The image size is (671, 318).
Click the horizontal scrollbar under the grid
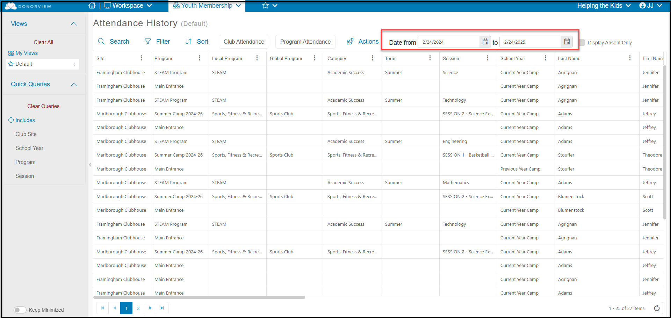[x=199, y=297]
